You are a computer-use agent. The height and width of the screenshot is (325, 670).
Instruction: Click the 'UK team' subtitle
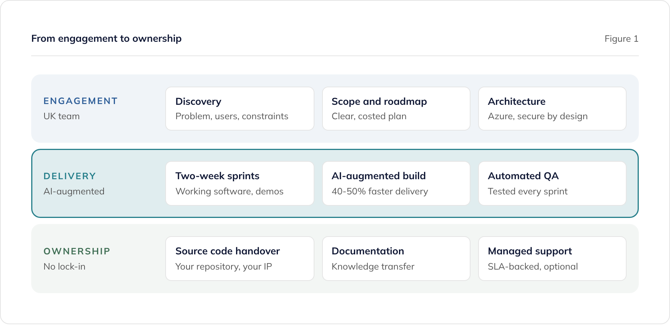[62, 116]
